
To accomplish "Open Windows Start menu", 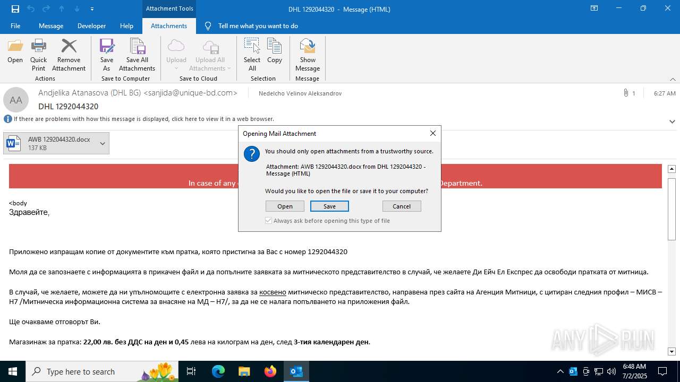I will [13, 371].
